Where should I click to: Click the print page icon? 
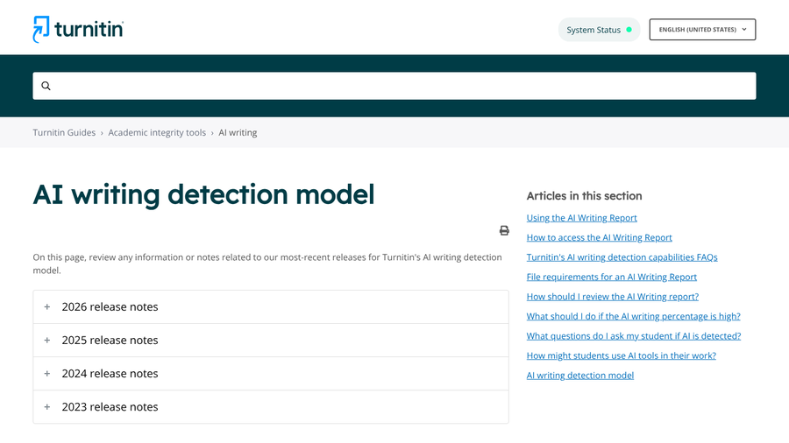tap(504, 230)
